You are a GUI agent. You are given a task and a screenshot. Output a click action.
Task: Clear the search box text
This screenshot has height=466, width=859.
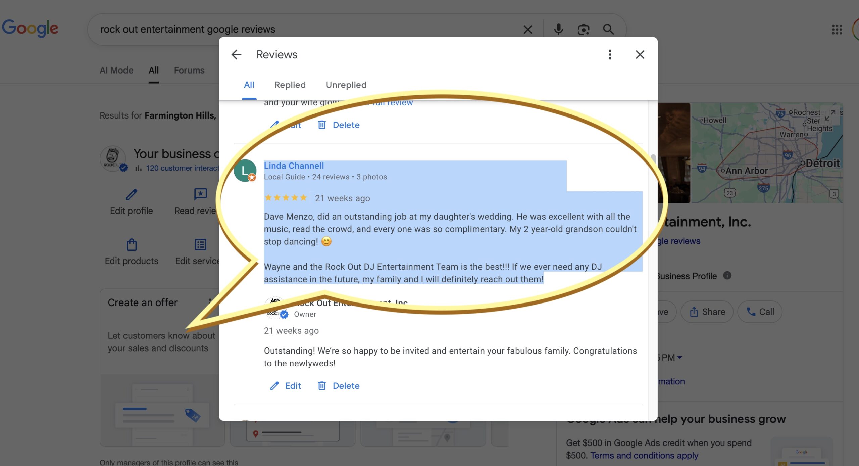528,30
